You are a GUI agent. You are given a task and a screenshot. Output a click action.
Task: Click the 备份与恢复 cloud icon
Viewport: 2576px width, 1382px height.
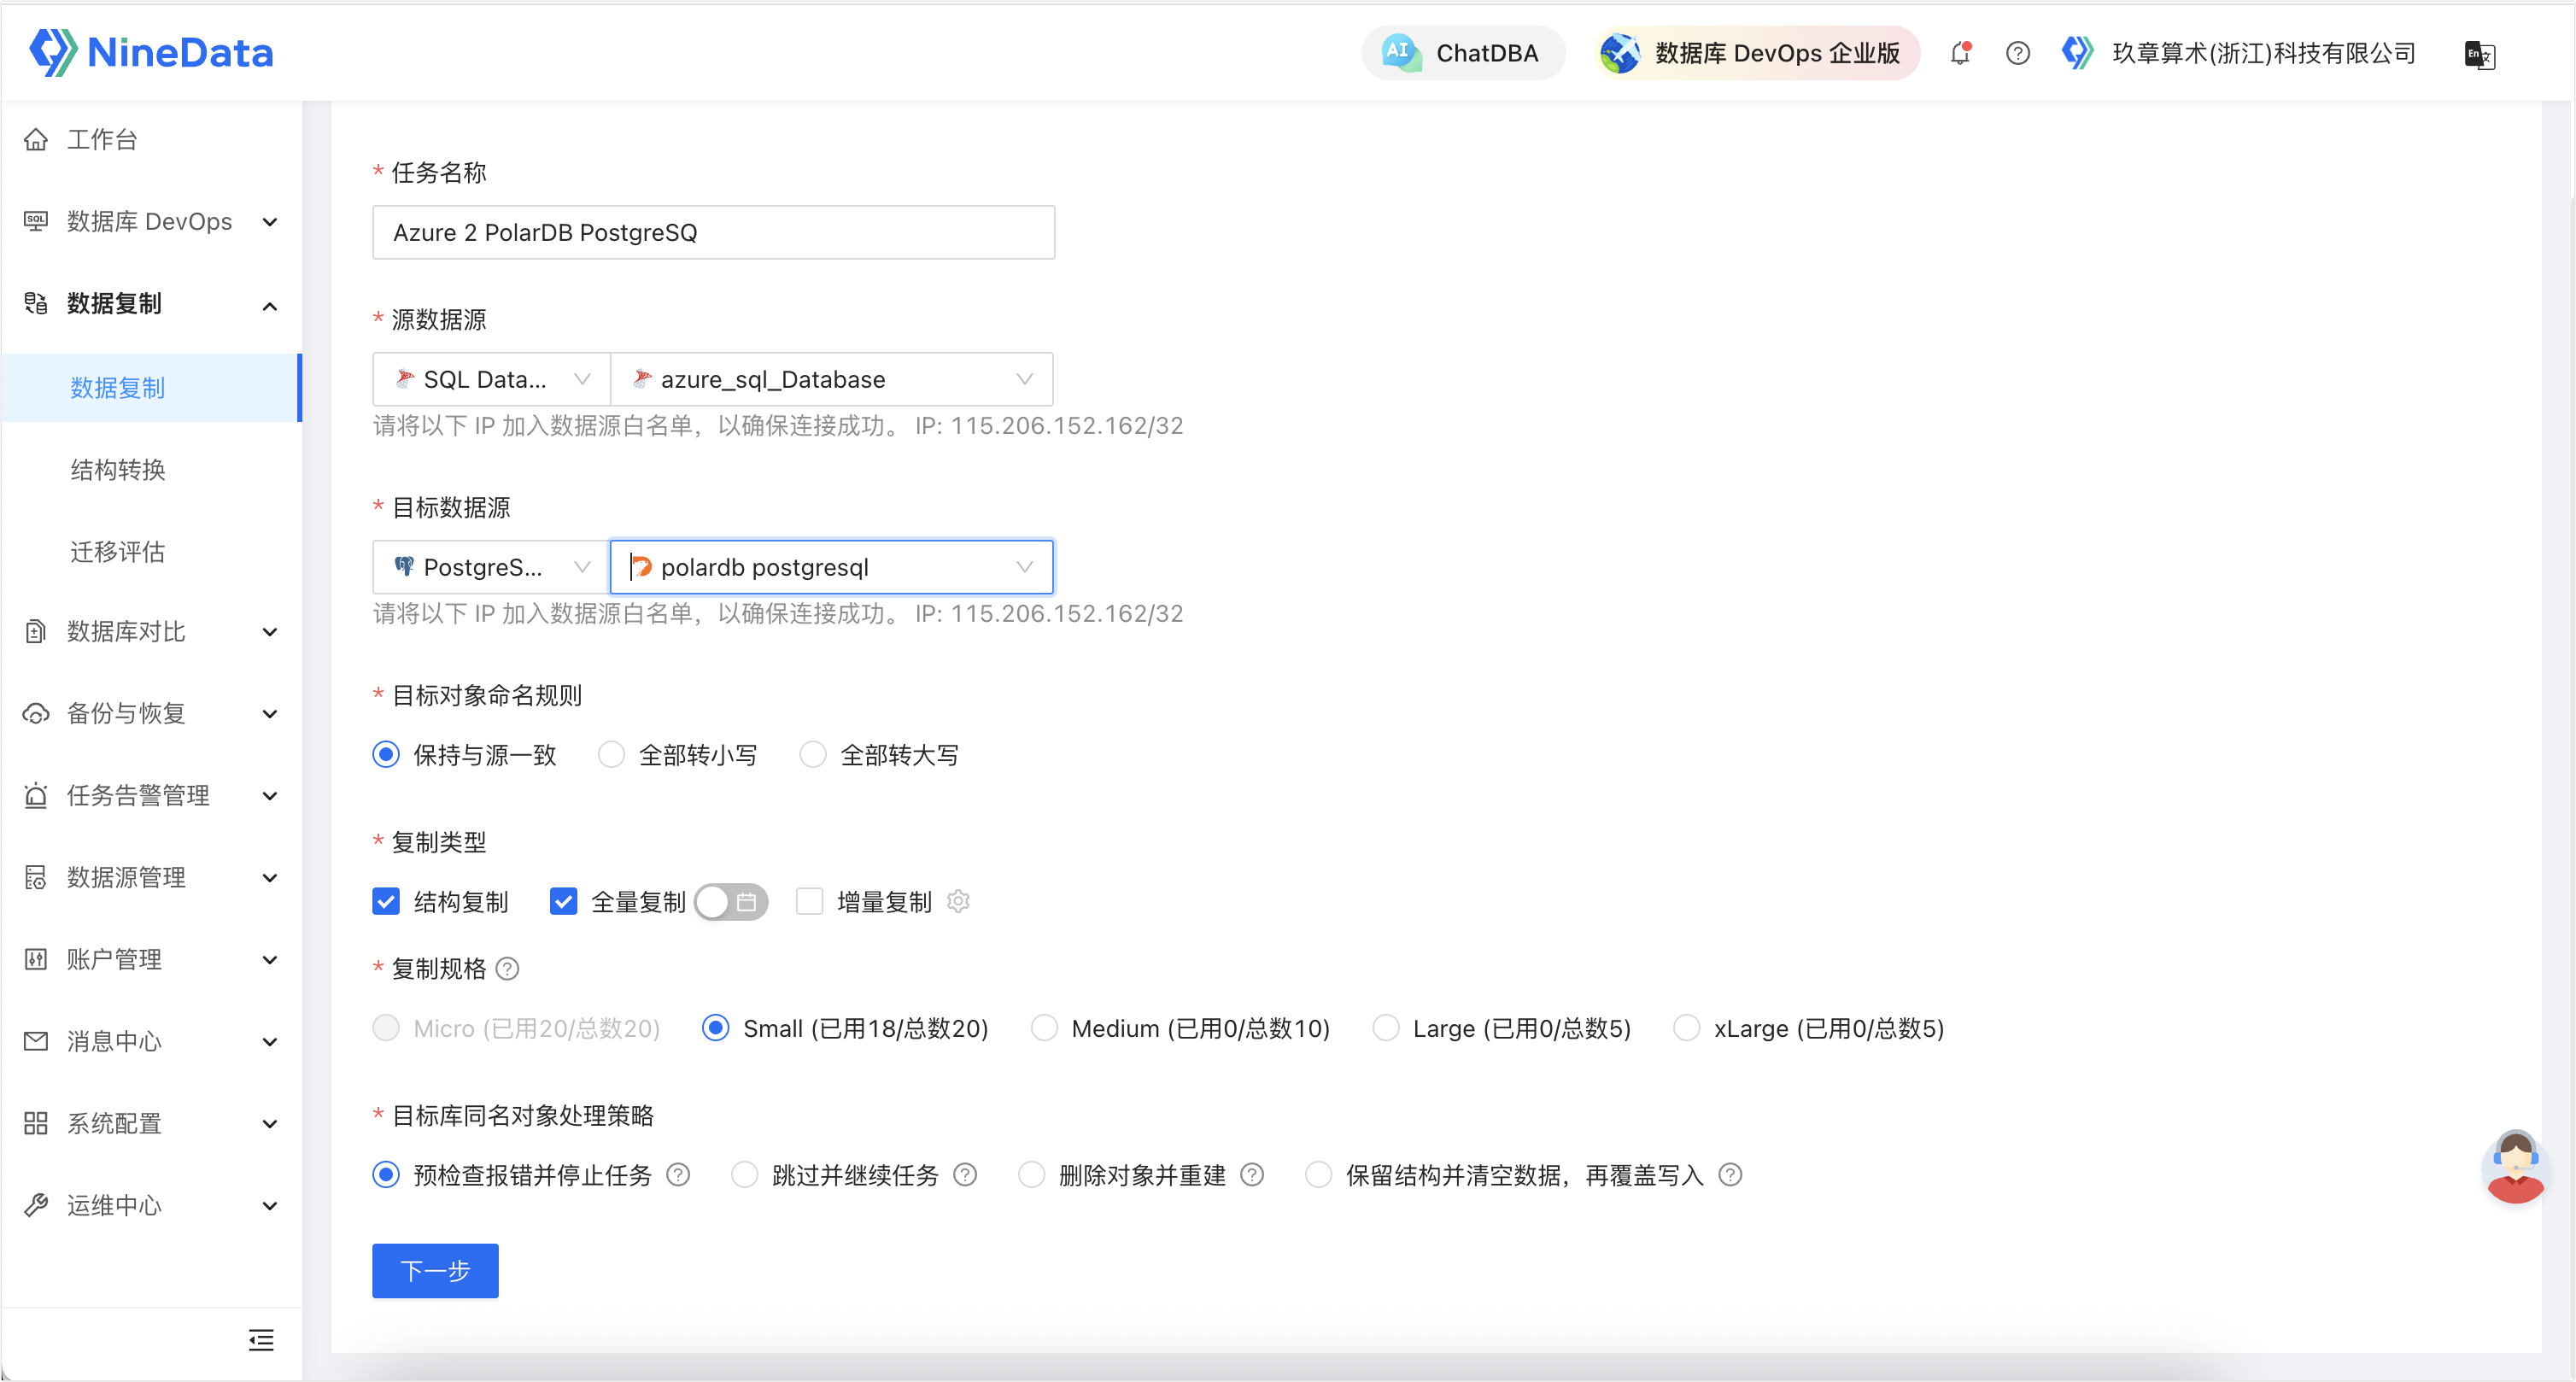coord(36,714)
